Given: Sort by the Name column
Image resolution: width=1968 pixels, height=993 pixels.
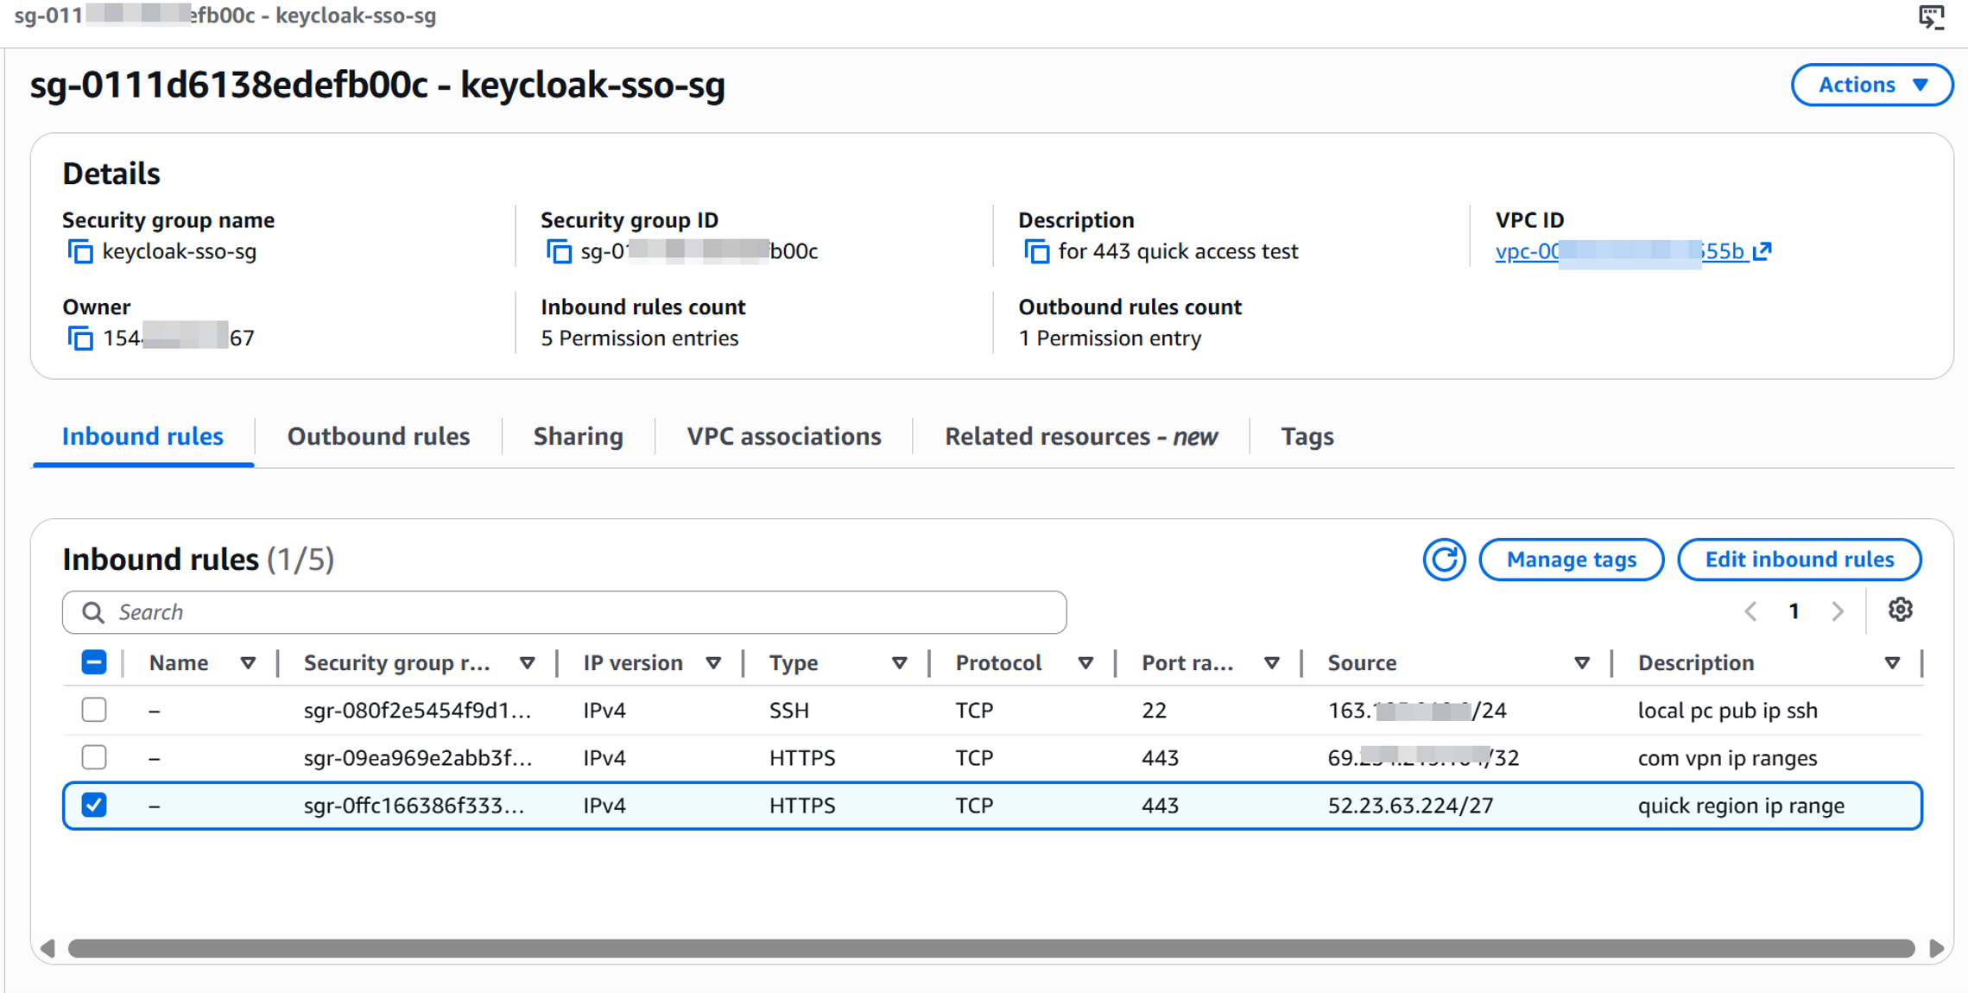Looking at the screenshot, I should (248, 663).
